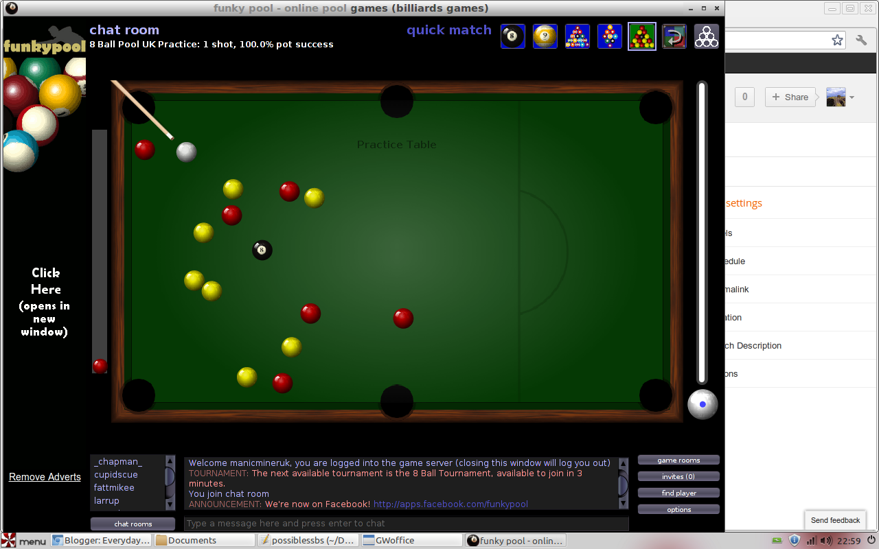Screen dimensions: 879x549
Task: Click the quick match label
Action: pyautogui.click(x=449, y=30)
